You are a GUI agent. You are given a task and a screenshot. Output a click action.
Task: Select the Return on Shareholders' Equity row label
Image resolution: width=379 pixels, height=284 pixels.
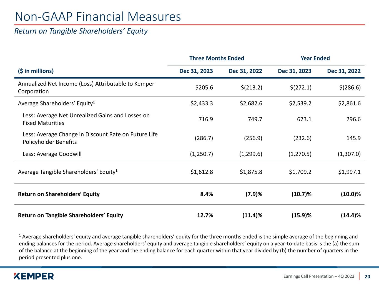coord(59,194)
